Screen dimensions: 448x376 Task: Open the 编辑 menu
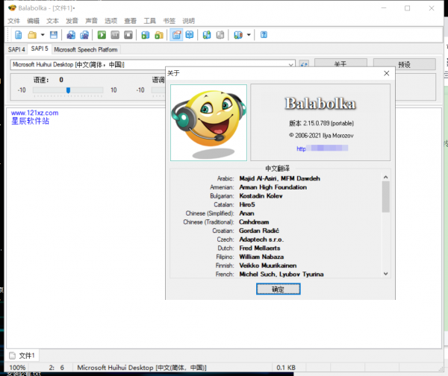33,21
